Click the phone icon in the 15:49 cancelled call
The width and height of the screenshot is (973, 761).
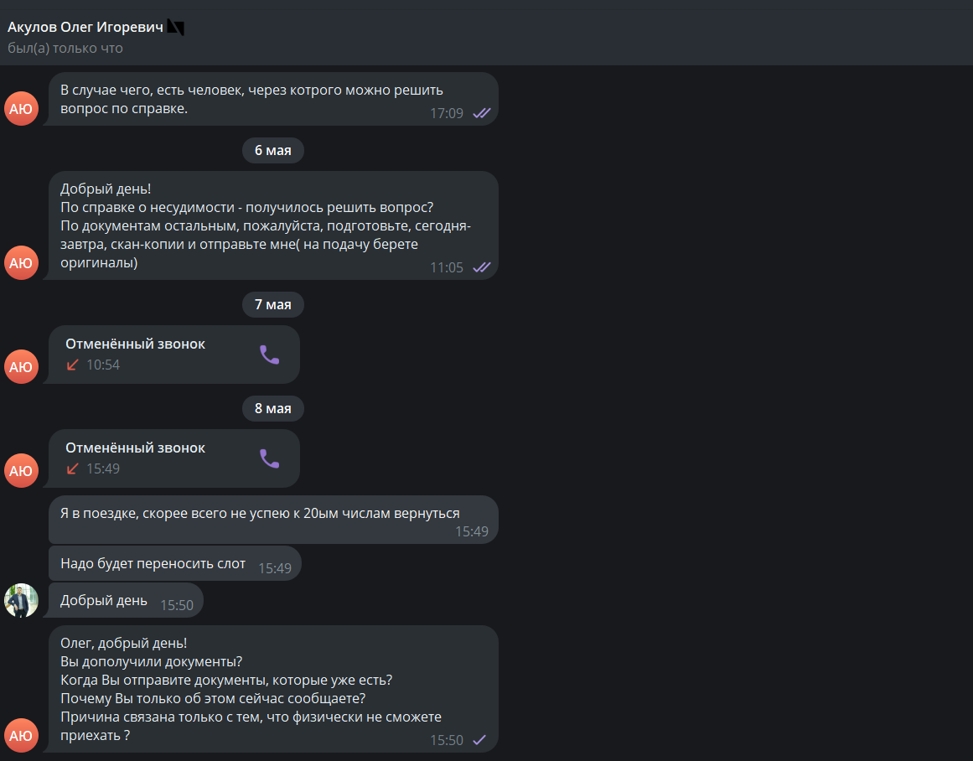(269, 458)
